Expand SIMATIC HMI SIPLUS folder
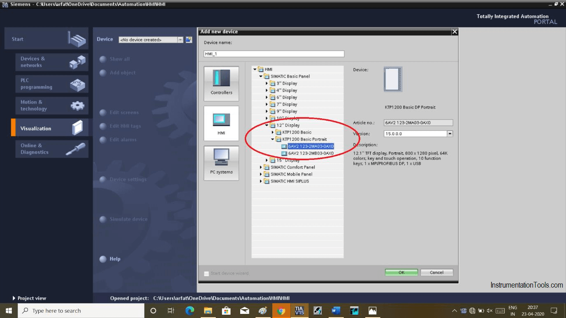This screenshot has height=318, width=566. click(x=261, y=181)
